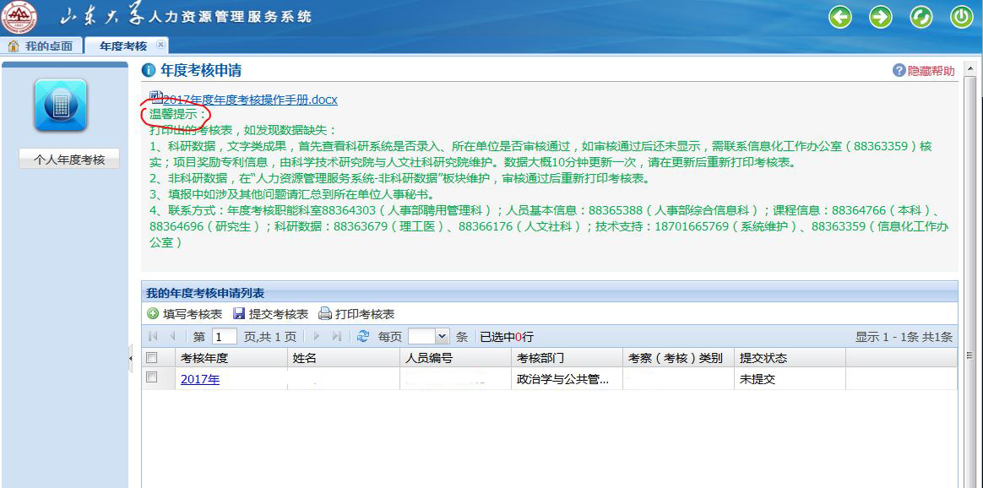Open the per-page count dropdown

click(442, 337)
